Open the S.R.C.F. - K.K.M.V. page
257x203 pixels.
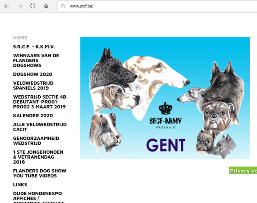click(x=34, y=47)
